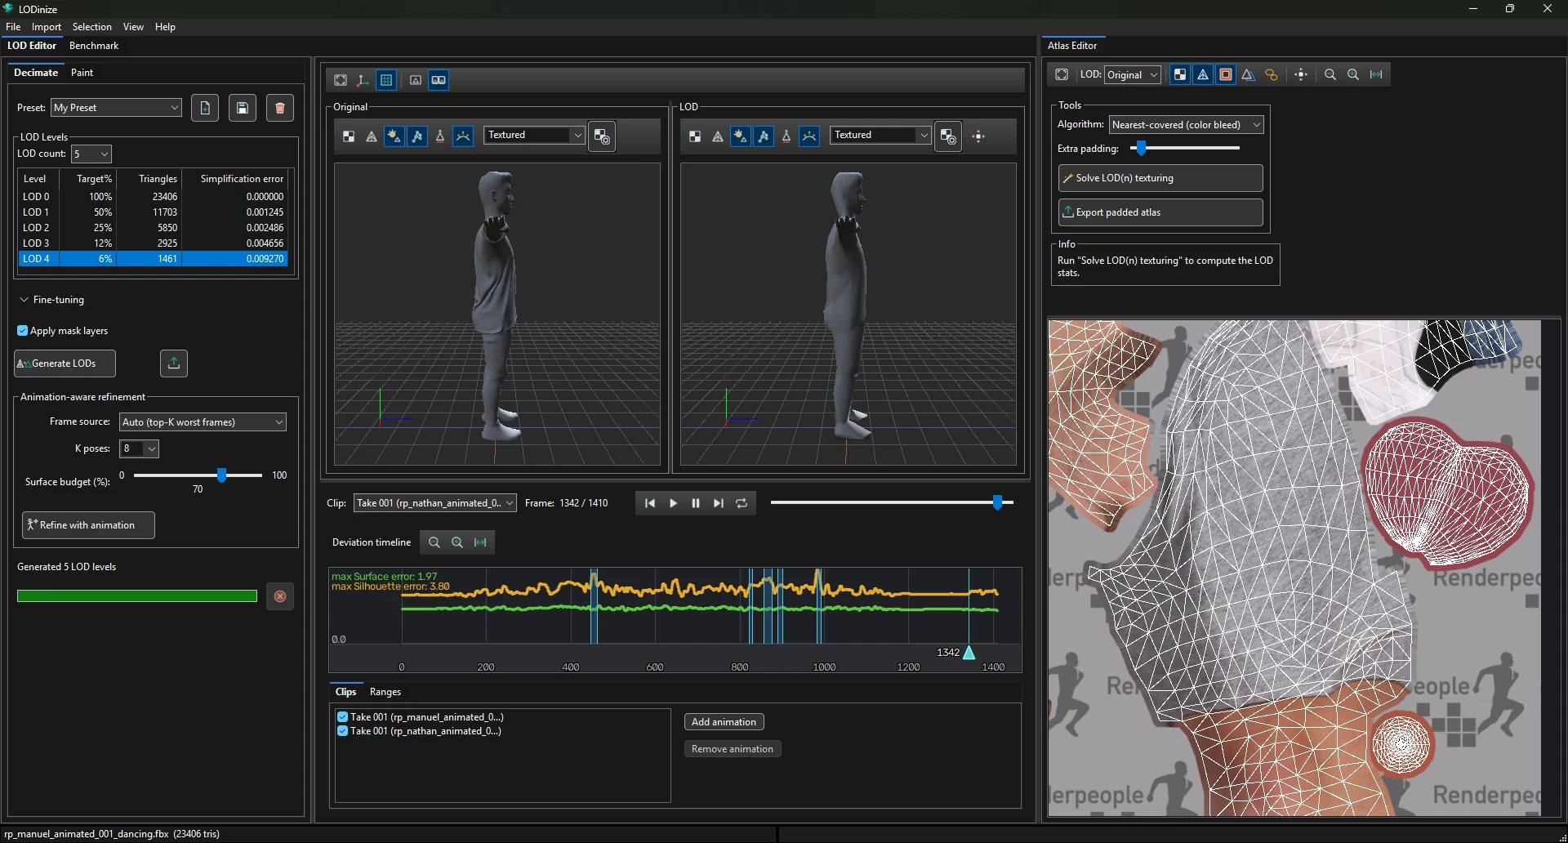Open the Atlas Editor LOD dropdown
This screenshot has width=1568, height=843.
click(1133, 75)
